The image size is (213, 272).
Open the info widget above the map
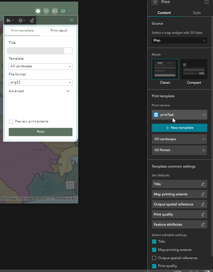coord(38,11)
